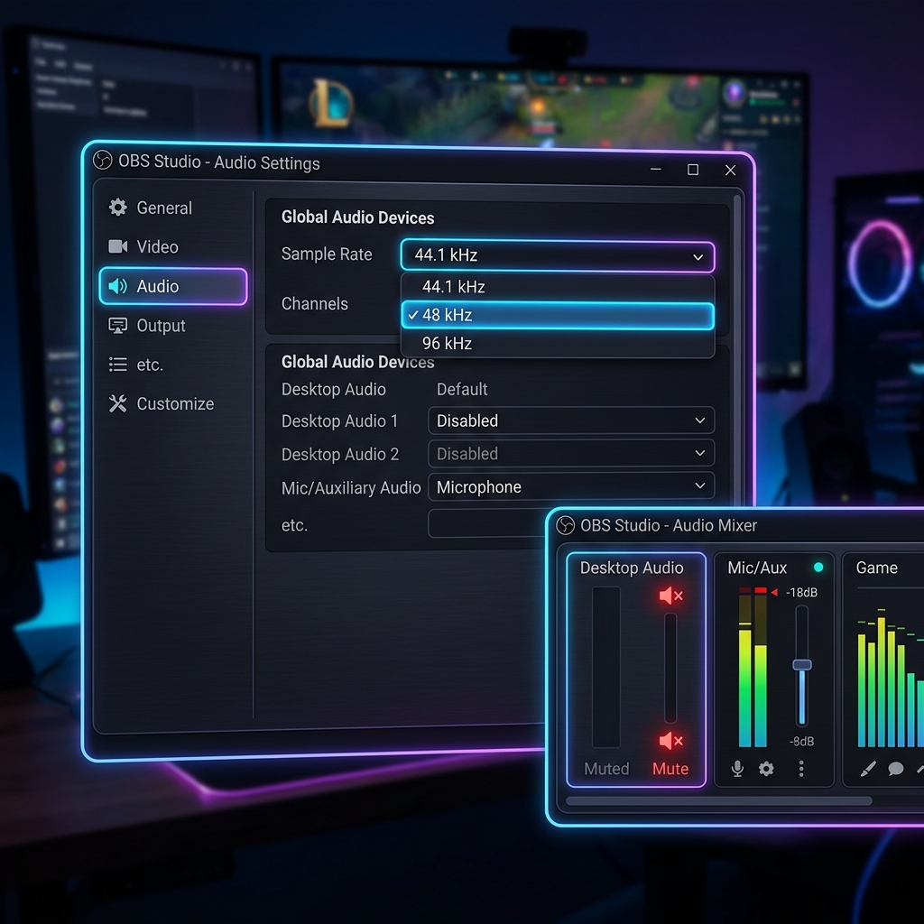Click the General gear icon
The image size is (924, 924).
[118, 208]
